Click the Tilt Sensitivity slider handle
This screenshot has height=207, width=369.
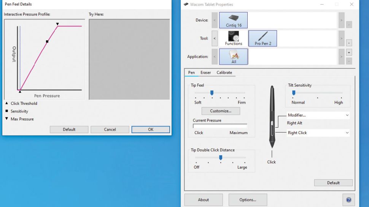[x=294, y=93]
